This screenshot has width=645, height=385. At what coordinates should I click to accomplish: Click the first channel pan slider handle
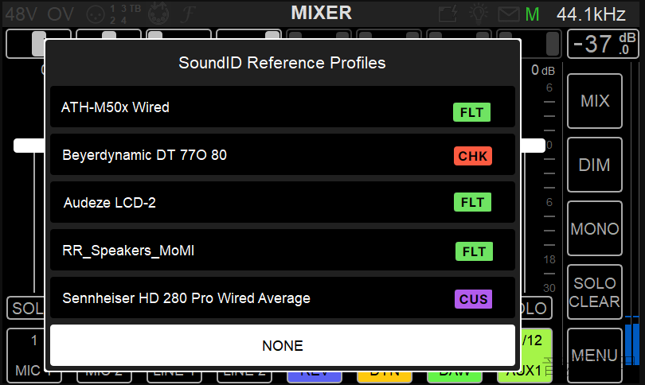pos(39,43)
